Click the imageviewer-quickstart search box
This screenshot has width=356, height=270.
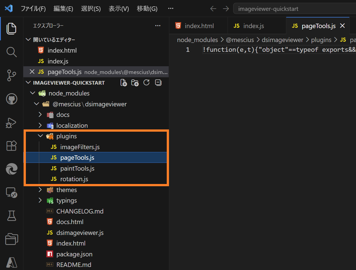tap(294, 9)
